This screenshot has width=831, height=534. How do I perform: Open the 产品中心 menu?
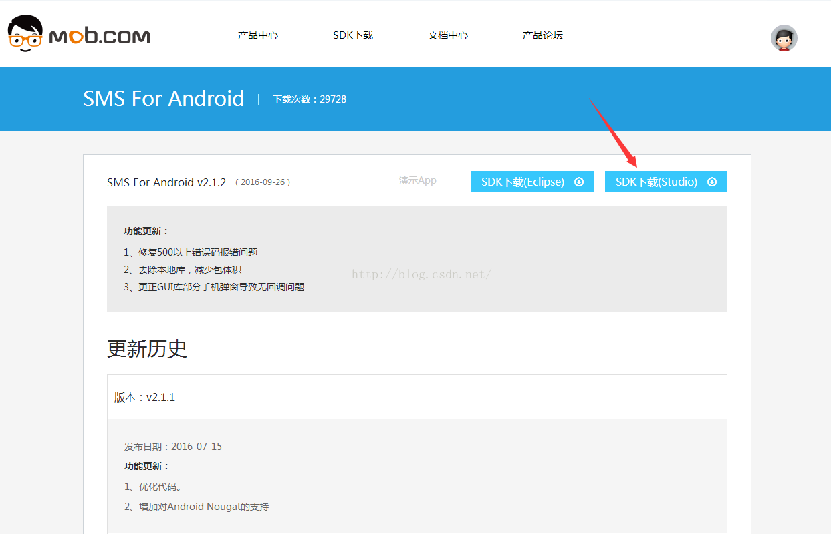pyautogui.click(x=258, y=35)
